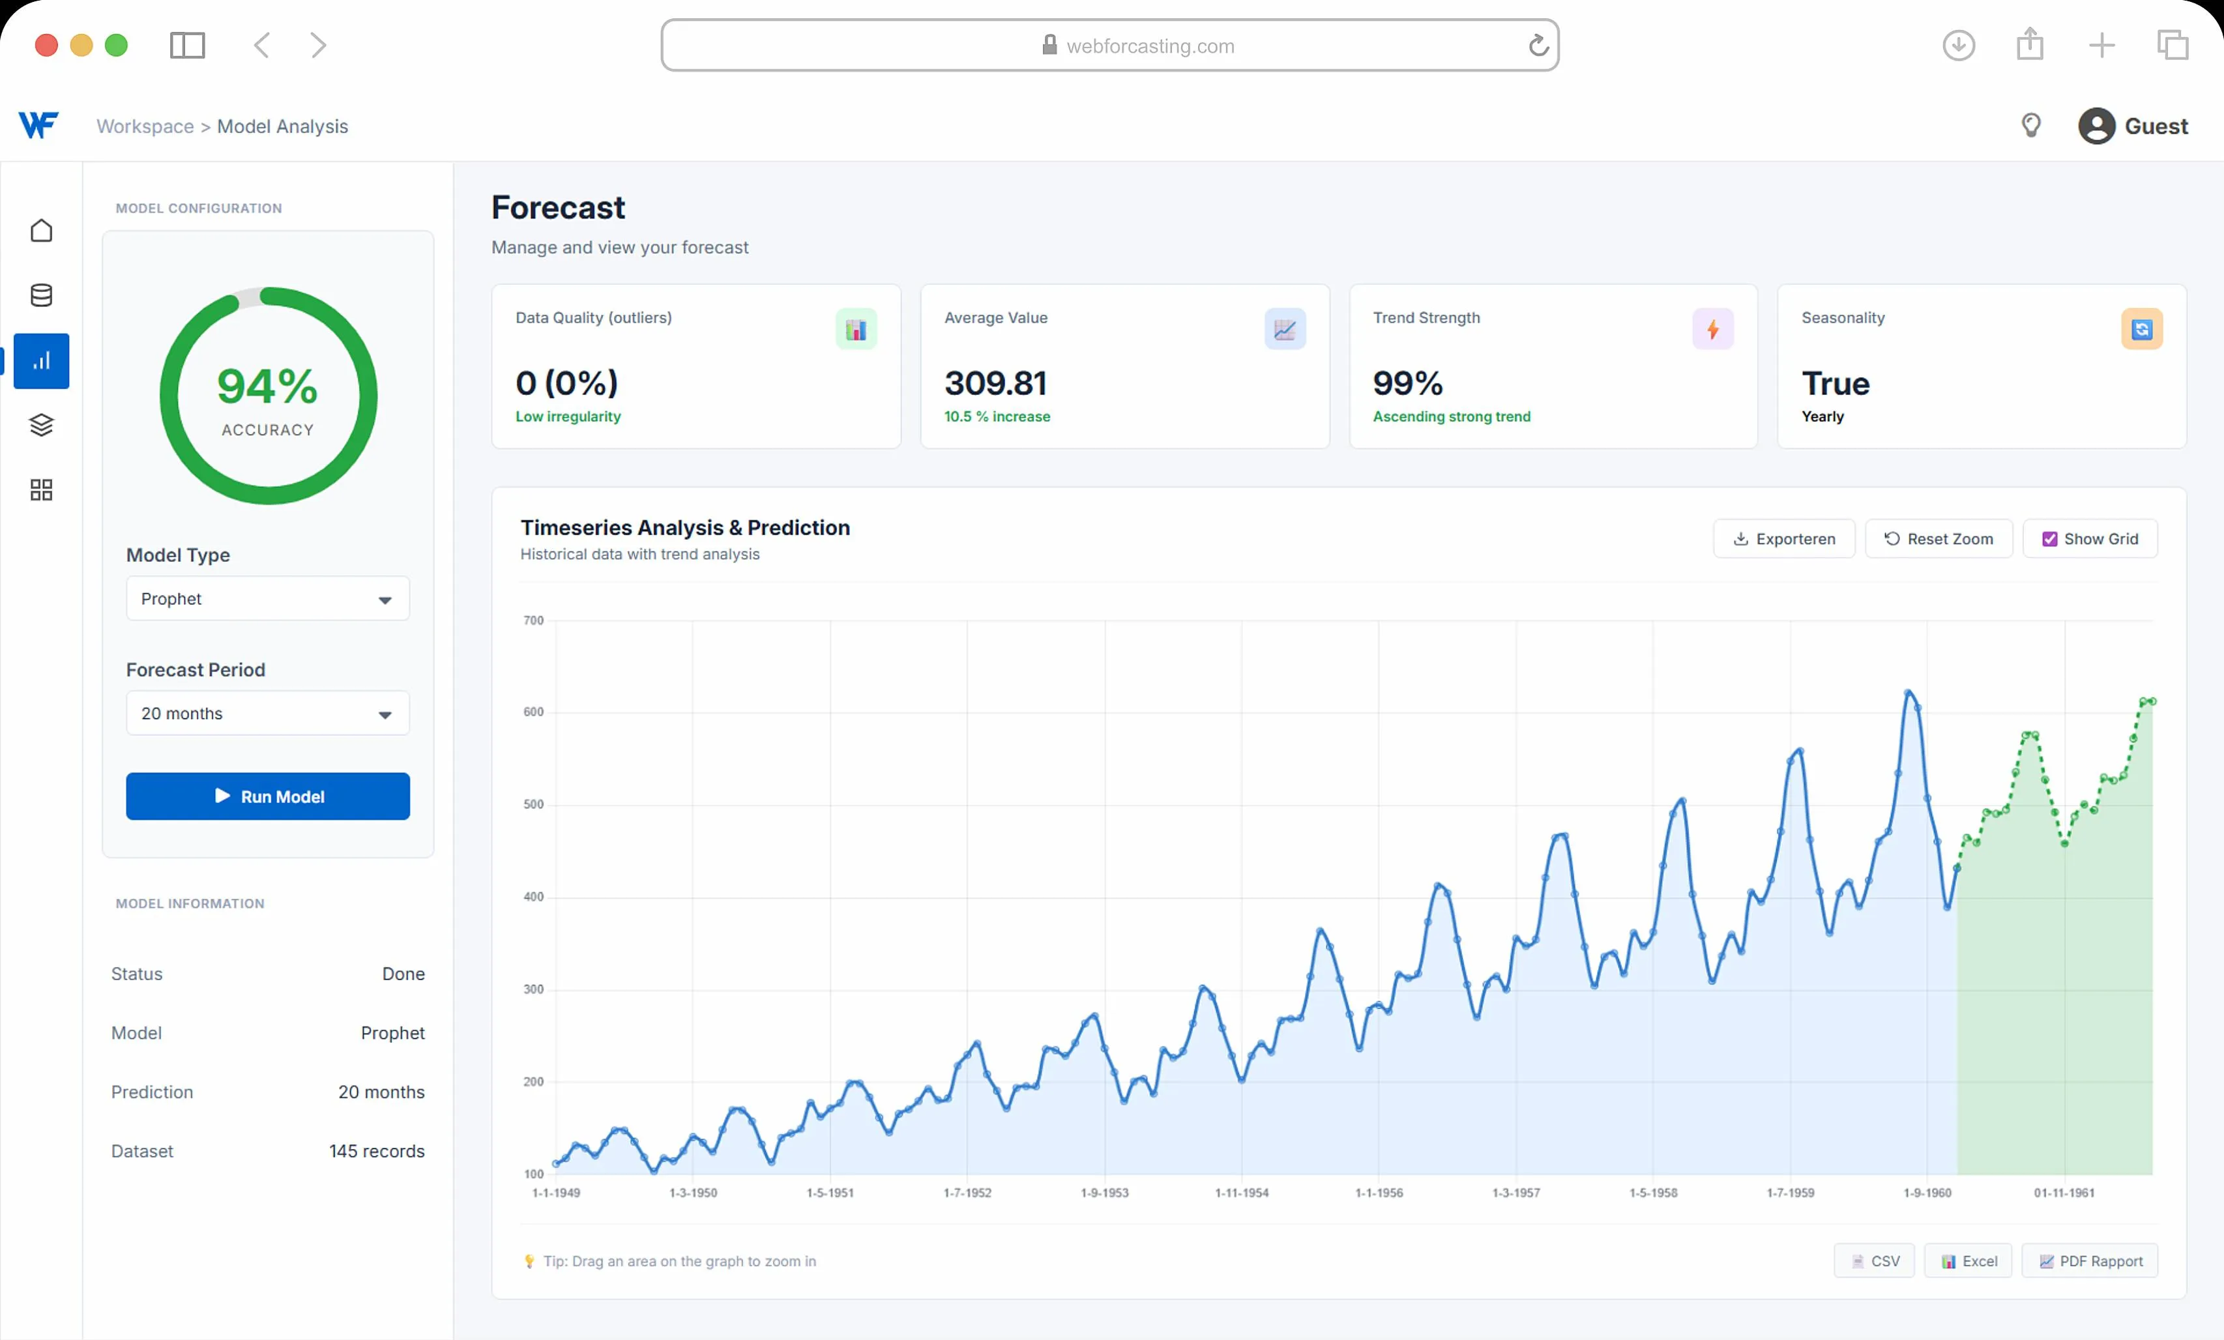Open the Exporteren export menu
This screenshot has width=2224, height=1340.
coord(1783,539)
